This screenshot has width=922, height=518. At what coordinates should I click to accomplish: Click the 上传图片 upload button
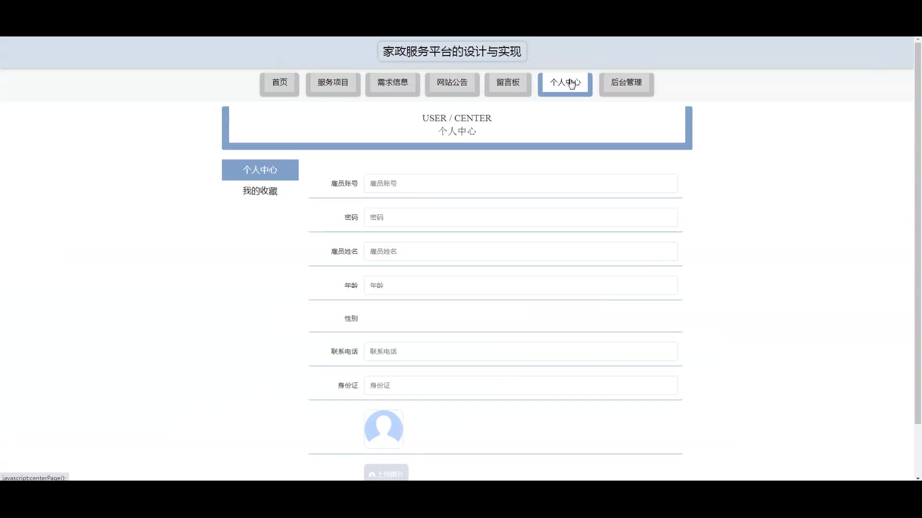(x=386, y=473)
